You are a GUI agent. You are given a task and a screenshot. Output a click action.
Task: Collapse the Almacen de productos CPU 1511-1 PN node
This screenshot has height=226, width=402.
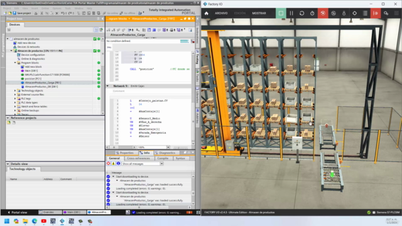[x=11, y=51]
